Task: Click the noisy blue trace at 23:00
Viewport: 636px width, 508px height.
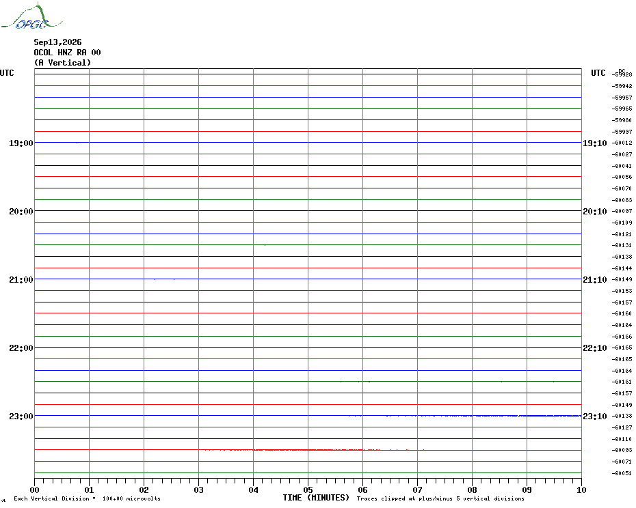Action: pyautogui.click(x=464, y=416)
